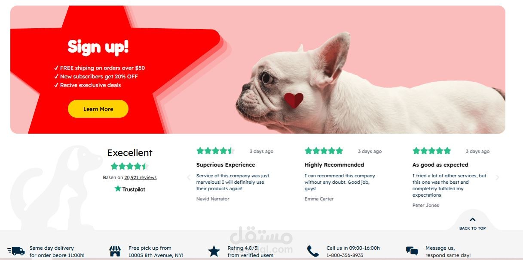Viewport: 523px width, 260px height.
Task: Click the store pickup shop icon
Action: [x=115, y=251]
